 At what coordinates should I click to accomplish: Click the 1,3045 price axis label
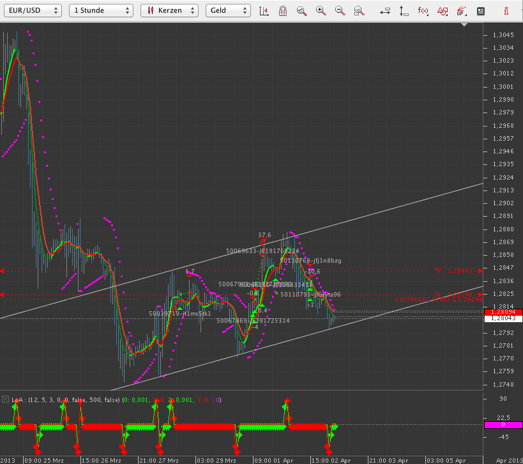tap(503, 35)
